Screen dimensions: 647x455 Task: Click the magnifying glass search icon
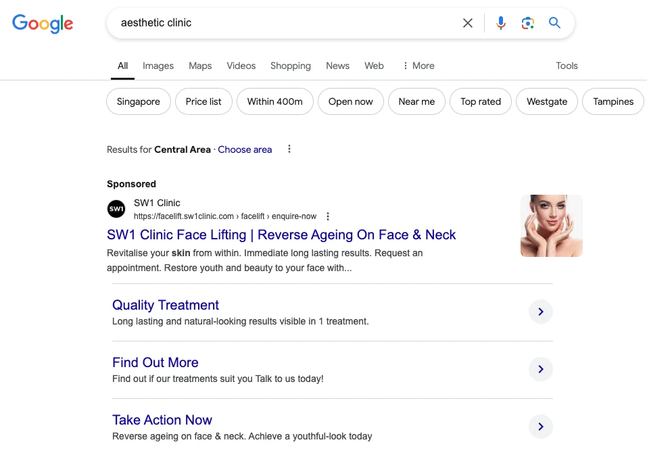(554, 23)
